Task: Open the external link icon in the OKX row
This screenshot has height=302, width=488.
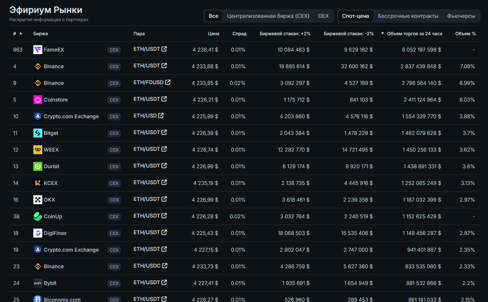Action: pyautogui.click(x=164, y=199)
